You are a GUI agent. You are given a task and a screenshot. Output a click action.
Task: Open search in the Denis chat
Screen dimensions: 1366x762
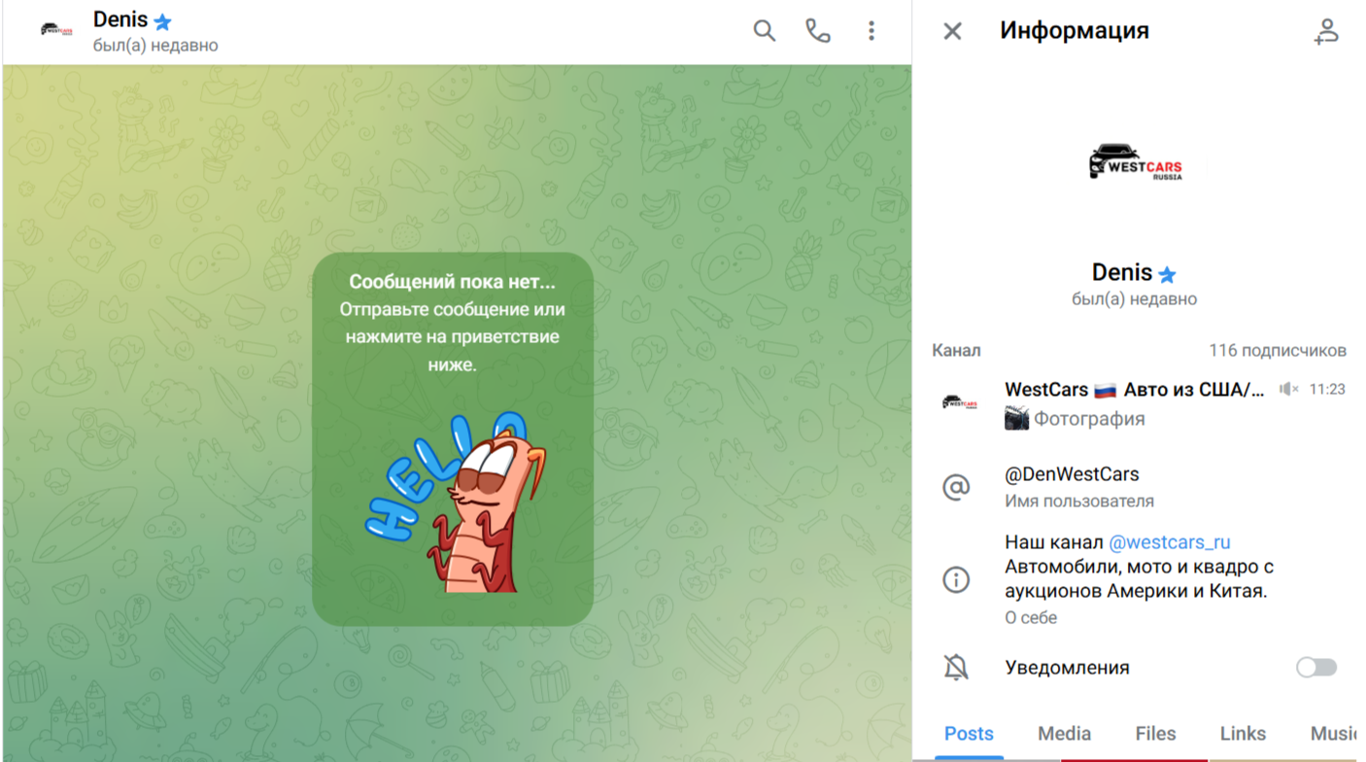coord(765,31)
